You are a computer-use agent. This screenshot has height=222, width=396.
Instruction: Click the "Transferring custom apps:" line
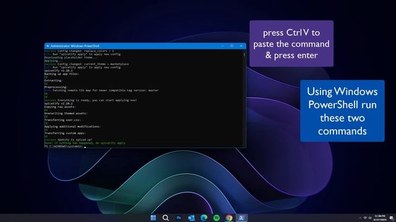pos(65,133)
